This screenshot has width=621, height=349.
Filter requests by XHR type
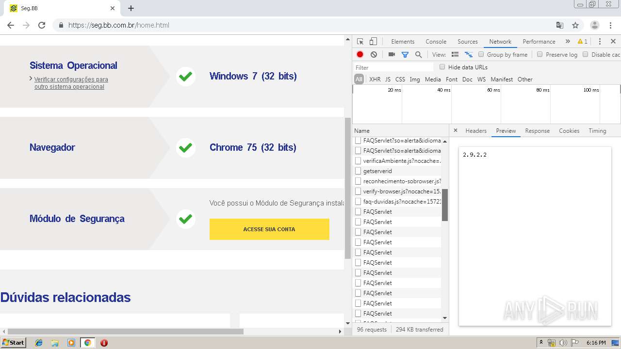coord(375,79)
